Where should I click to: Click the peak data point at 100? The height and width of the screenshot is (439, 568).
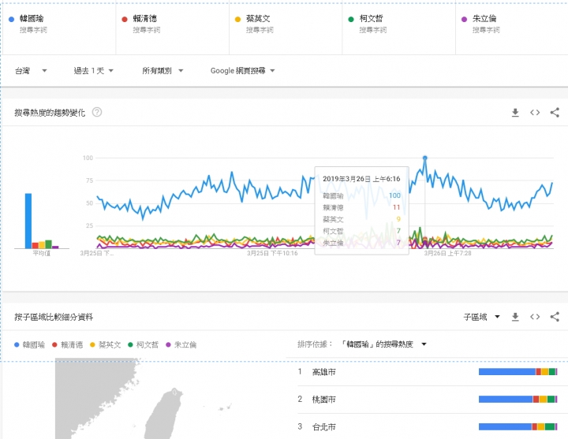pyautogui.click(x=425, y=158)
